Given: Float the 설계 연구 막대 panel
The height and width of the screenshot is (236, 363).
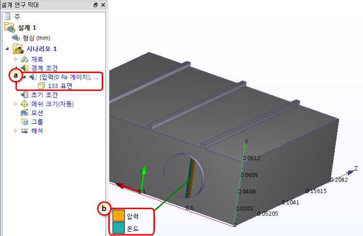Looking at the screenshot, I should (96, 5).
